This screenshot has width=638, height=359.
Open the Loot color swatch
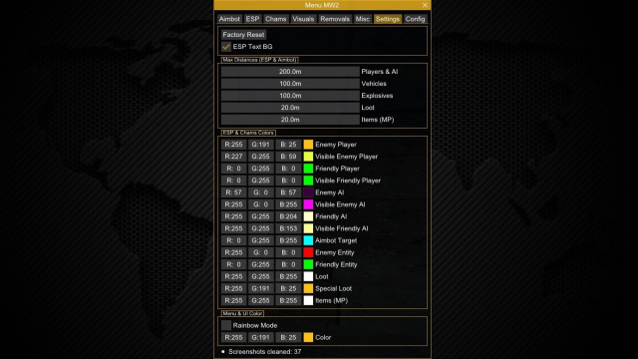click(x=308, y=276)
